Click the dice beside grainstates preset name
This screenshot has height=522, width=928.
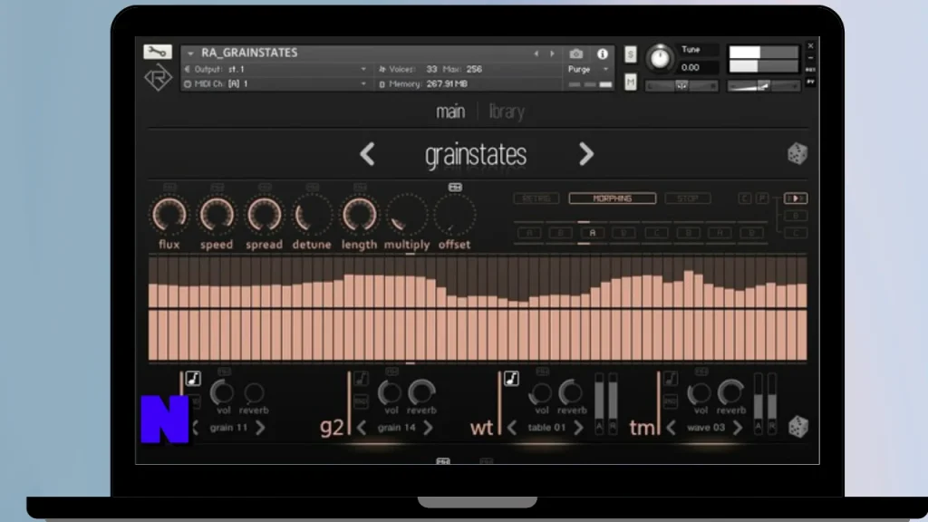pos(797,154)
